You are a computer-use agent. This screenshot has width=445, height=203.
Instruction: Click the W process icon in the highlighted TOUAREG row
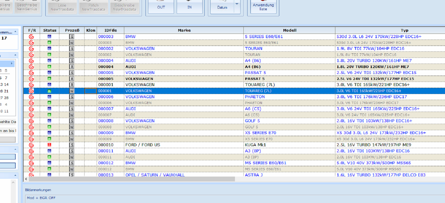(x=72, y=91)
